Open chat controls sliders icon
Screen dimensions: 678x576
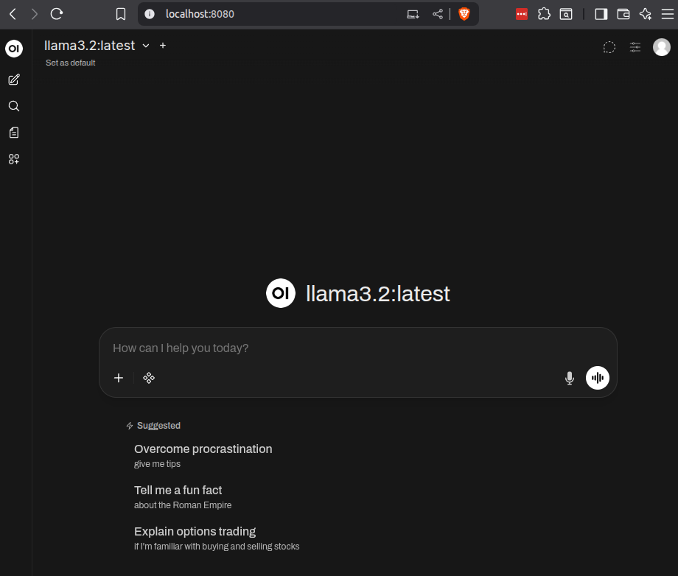[x=635, y=47]
